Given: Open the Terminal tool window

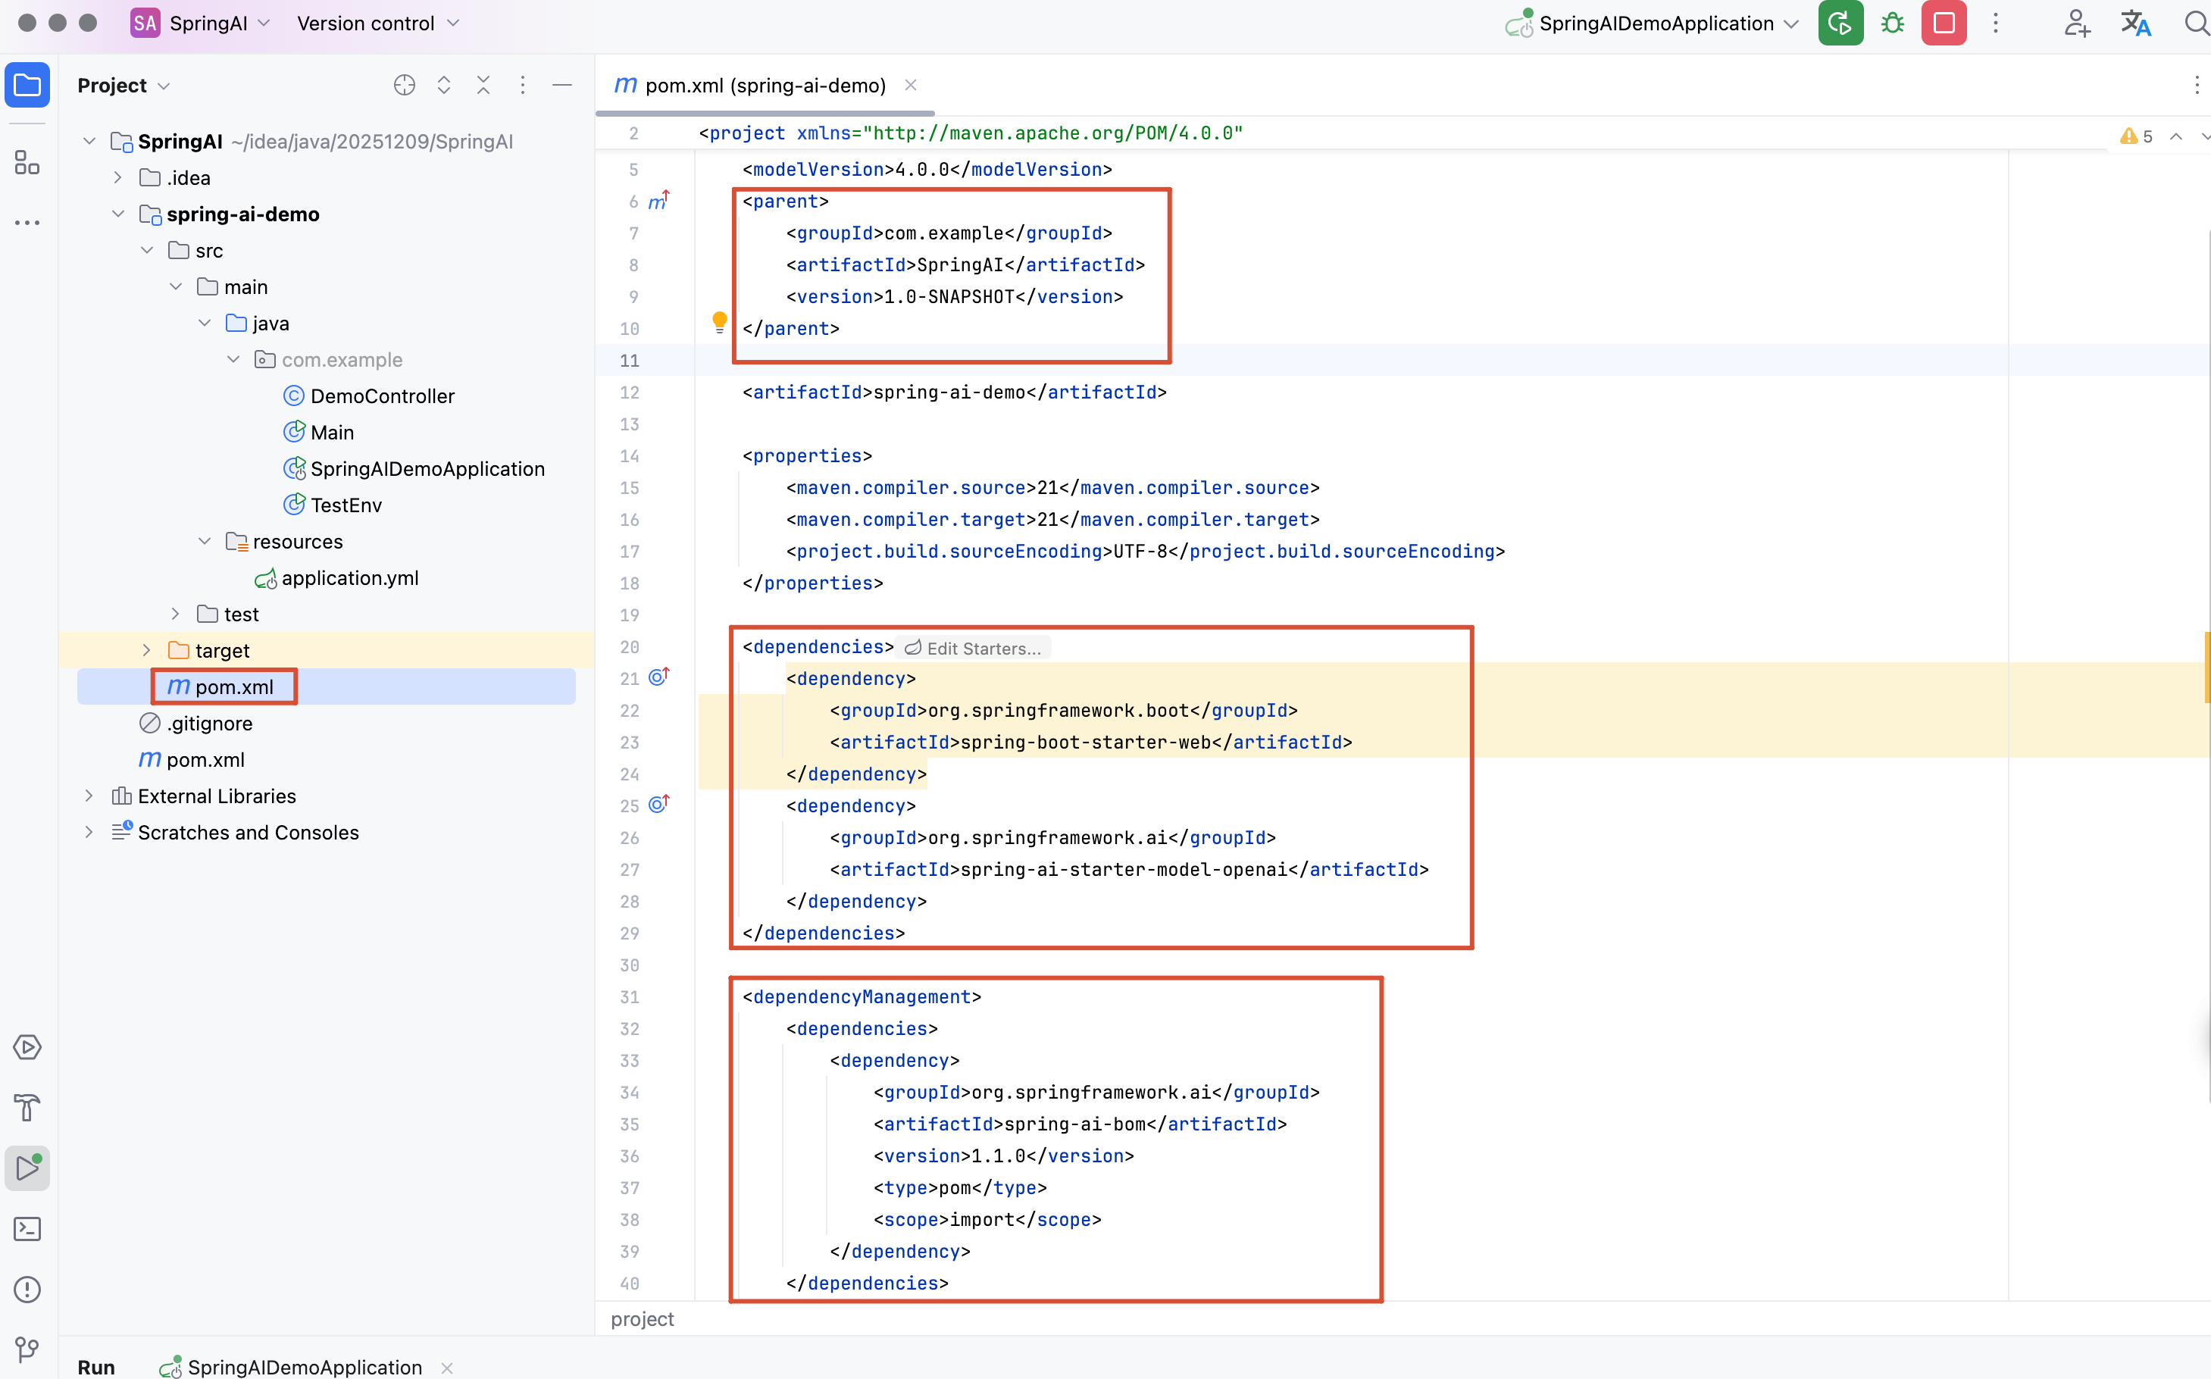Looking at the screenshot, I should pos(27,1228).
